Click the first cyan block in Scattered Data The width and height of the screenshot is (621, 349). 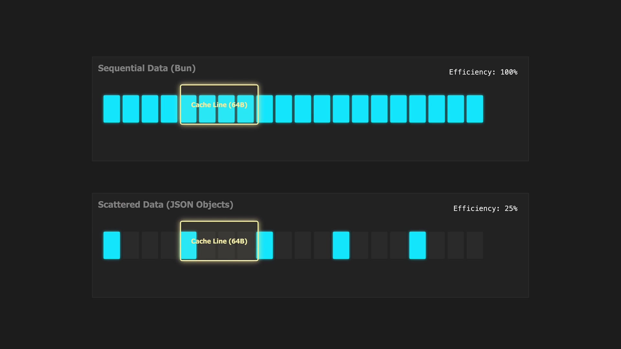pyautogui.click(x=112, y=245)
